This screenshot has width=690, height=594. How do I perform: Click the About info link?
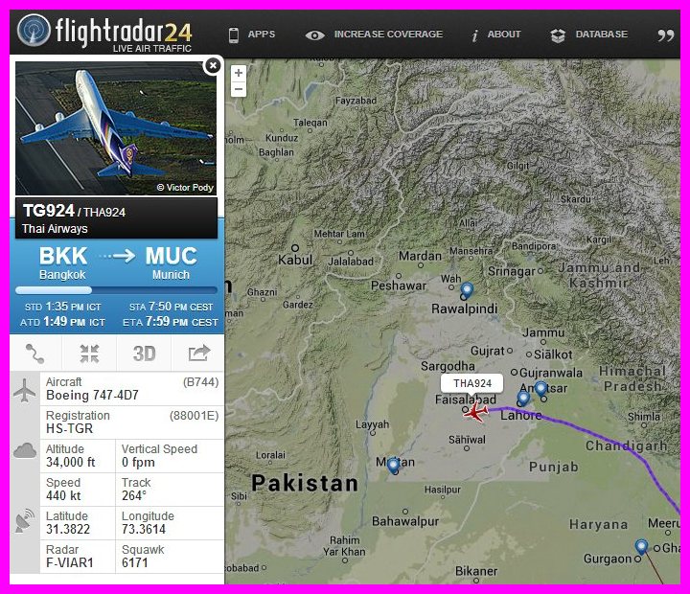(x=496, y=34)
